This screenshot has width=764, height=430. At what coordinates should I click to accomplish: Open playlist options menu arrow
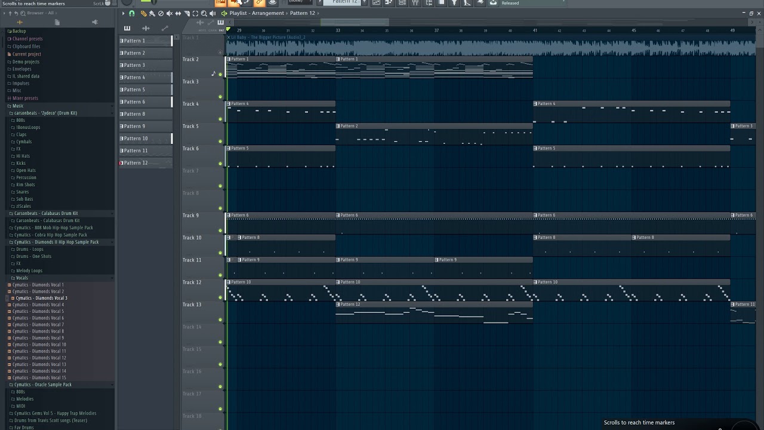[x=124, y=13]
